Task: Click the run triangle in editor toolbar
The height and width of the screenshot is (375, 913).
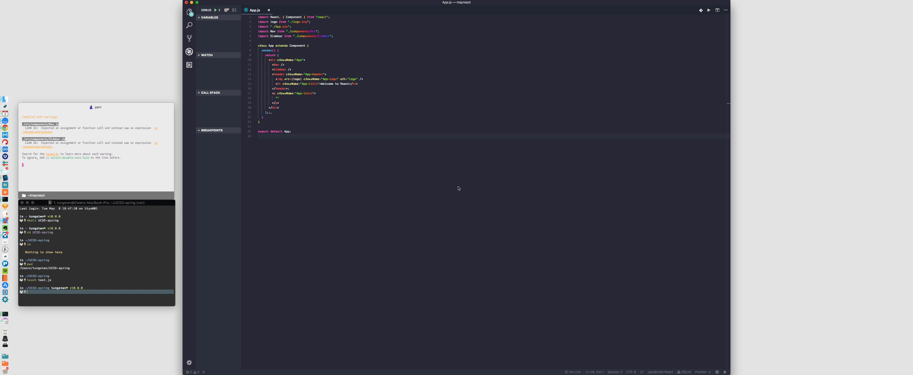Action: point(709,10)
